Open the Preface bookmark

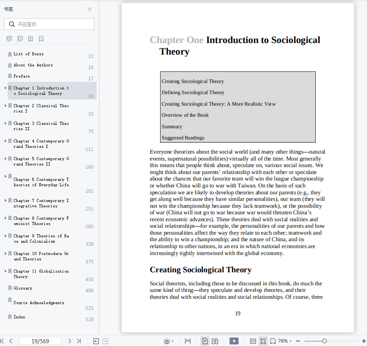tap(21, 76)
